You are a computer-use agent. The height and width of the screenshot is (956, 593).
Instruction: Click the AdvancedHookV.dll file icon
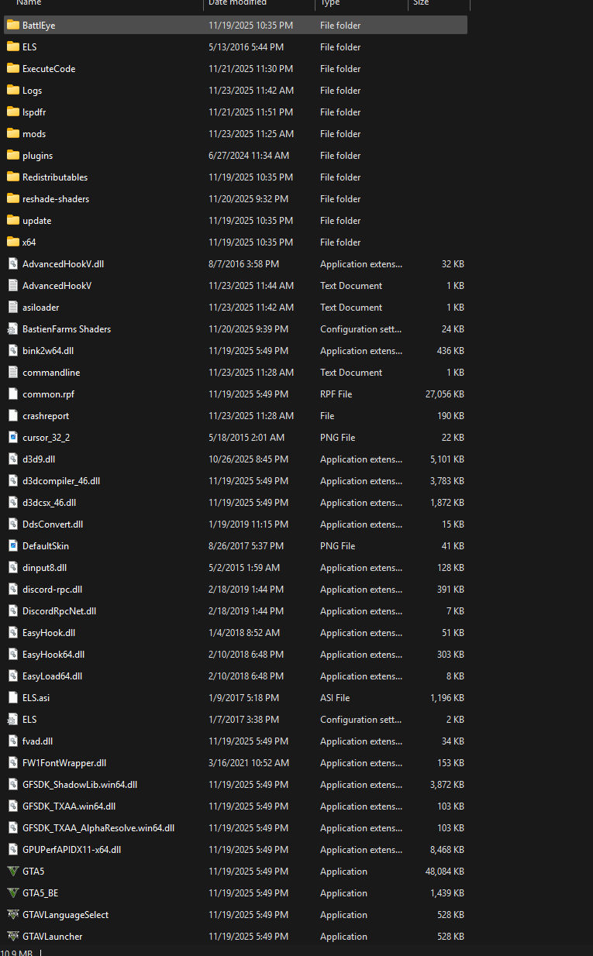[x=13, y=263]
